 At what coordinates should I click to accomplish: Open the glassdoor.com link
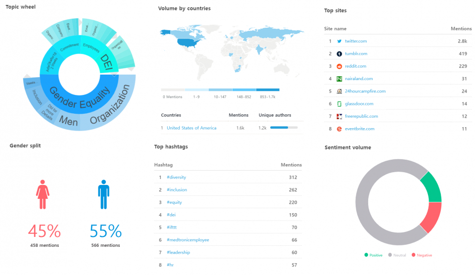click(x=359, y=103)
